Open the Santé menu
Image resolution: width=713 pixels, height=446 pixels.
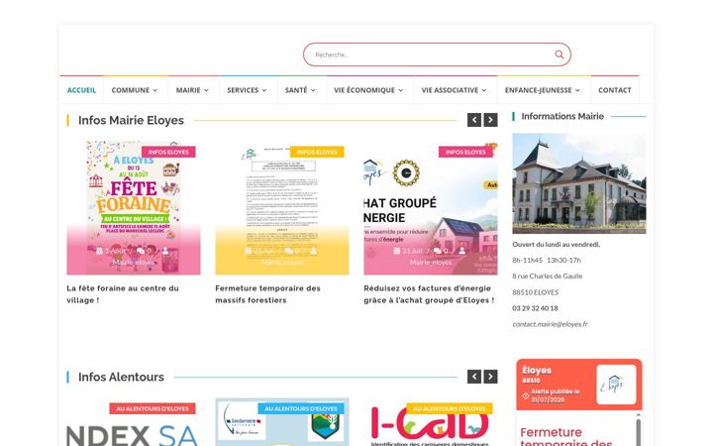click(301, 90)
